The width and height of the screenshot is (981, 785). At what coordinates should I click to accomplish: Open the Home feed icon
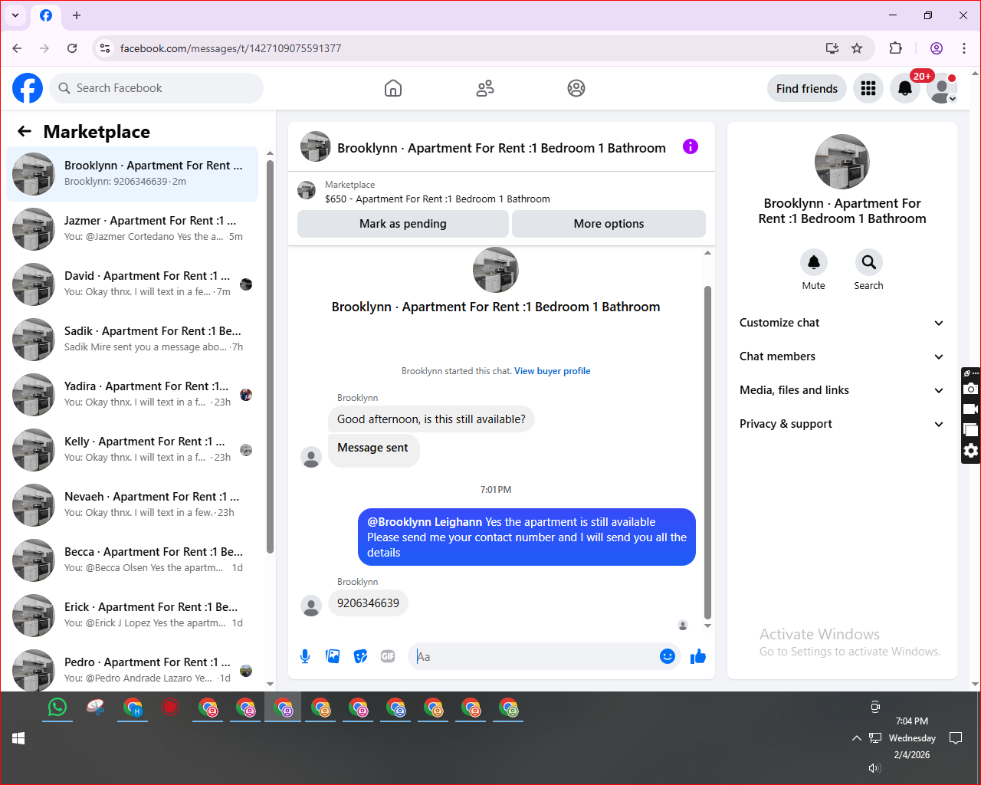(x=393, y=88)
